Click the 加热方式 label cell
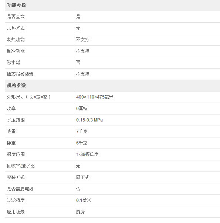Viewport: 220px width, 223px height. click(16, 28)
